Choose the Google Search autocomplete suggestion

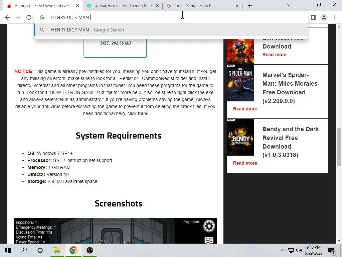click(171, 30)
